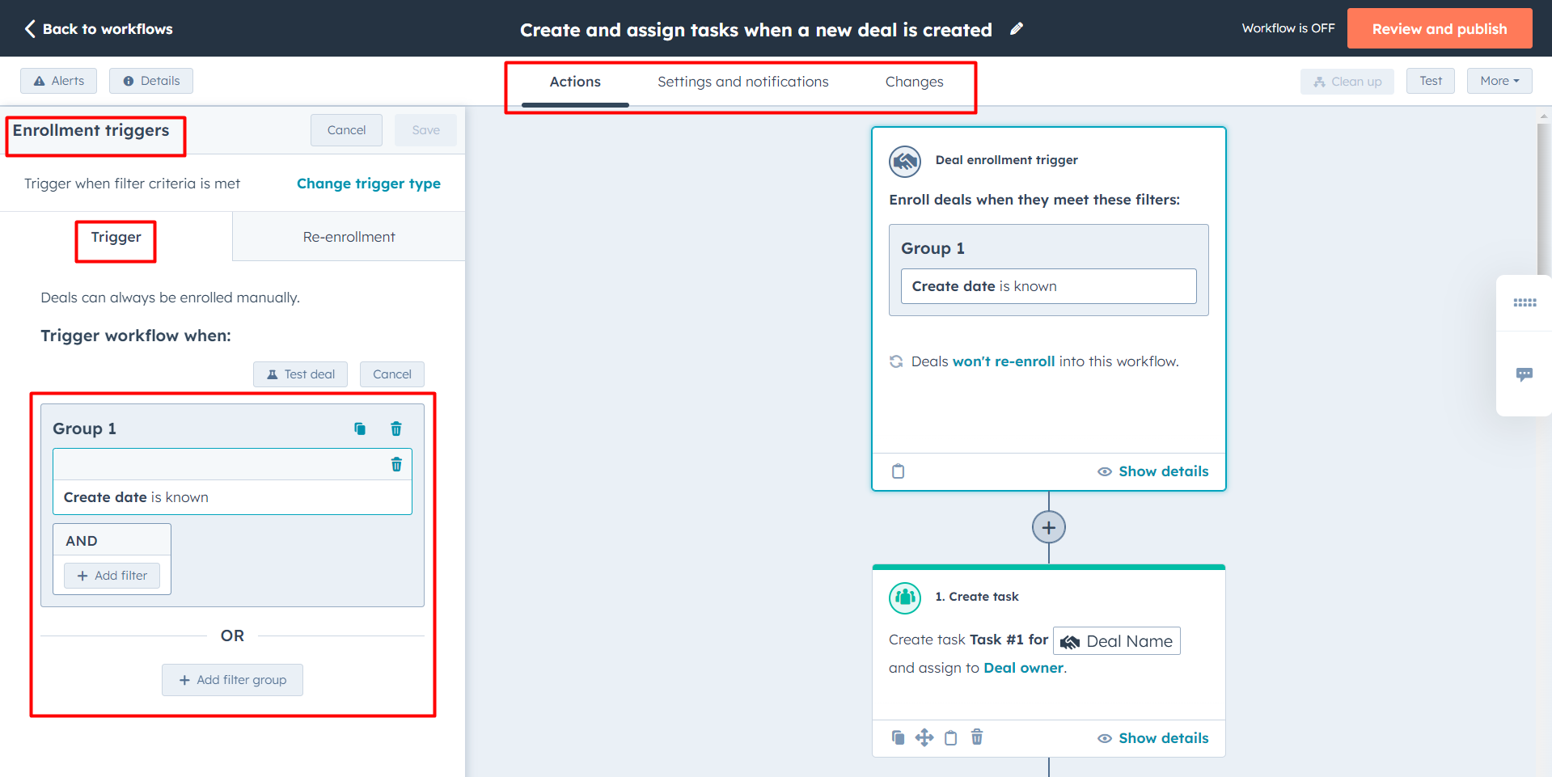Click the Review and publish button
1552x777 pixels.
tap(1439, 27)
